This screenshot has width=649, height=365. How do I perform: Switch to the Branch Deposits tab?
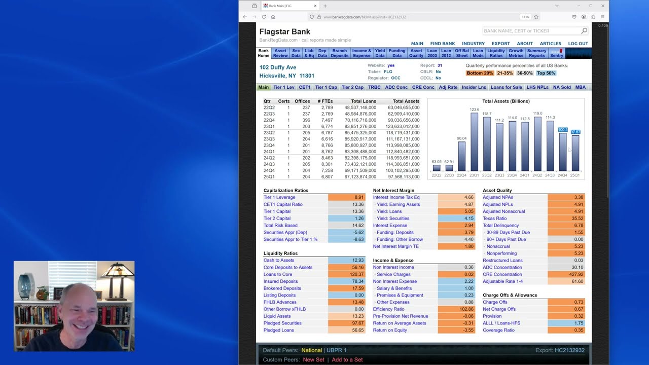340,53
